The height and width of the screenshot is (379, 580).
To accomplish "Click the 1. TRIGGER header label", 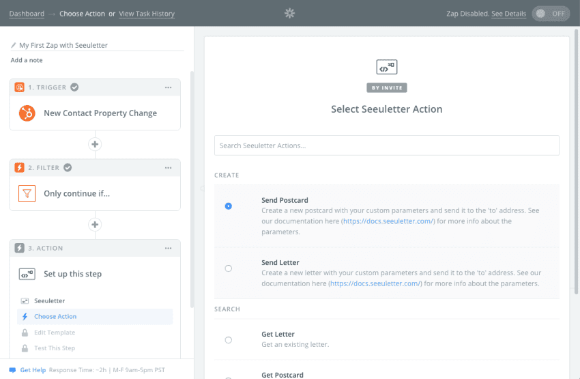I will tap(47, 87).
